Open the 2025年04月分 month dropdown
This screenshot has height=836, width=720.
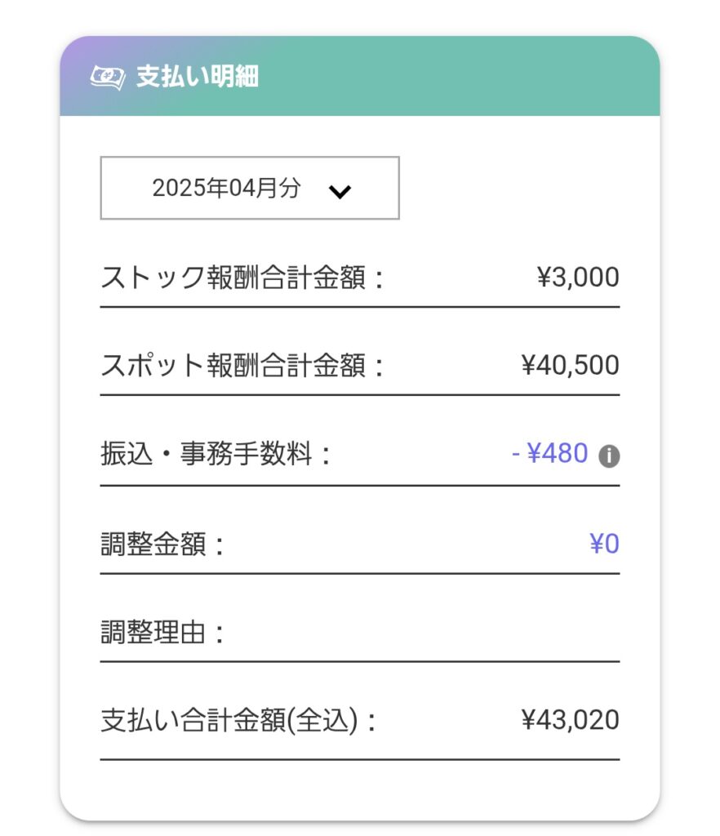pos(250,188)
